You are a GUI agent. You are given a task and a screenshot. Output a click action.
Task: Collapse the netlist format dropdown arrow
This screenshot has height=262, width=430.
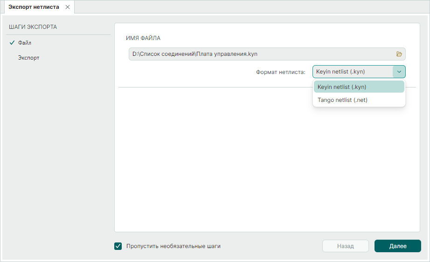[399, 72]
